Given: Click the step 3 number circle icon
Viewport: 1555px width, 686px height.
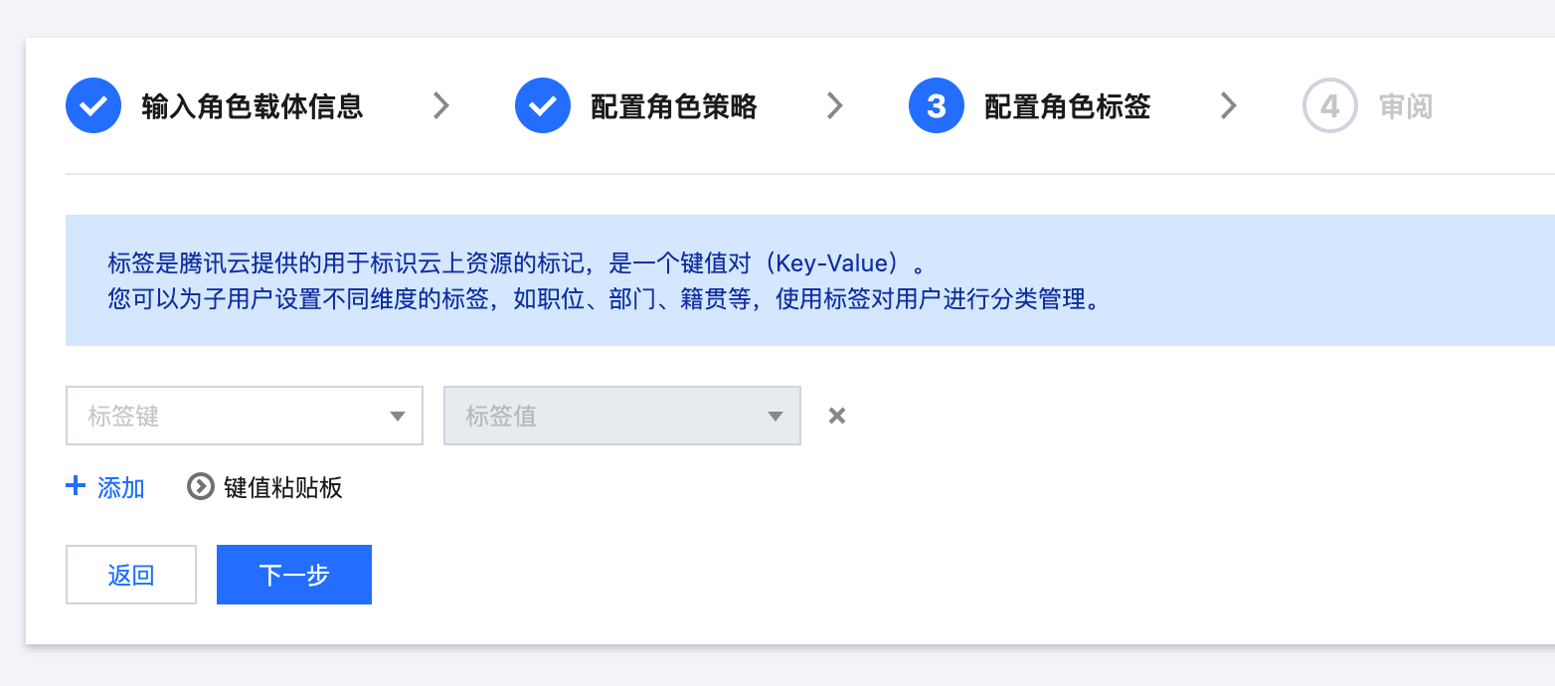Looking at the screenshot, I should [x=937, y=105].
